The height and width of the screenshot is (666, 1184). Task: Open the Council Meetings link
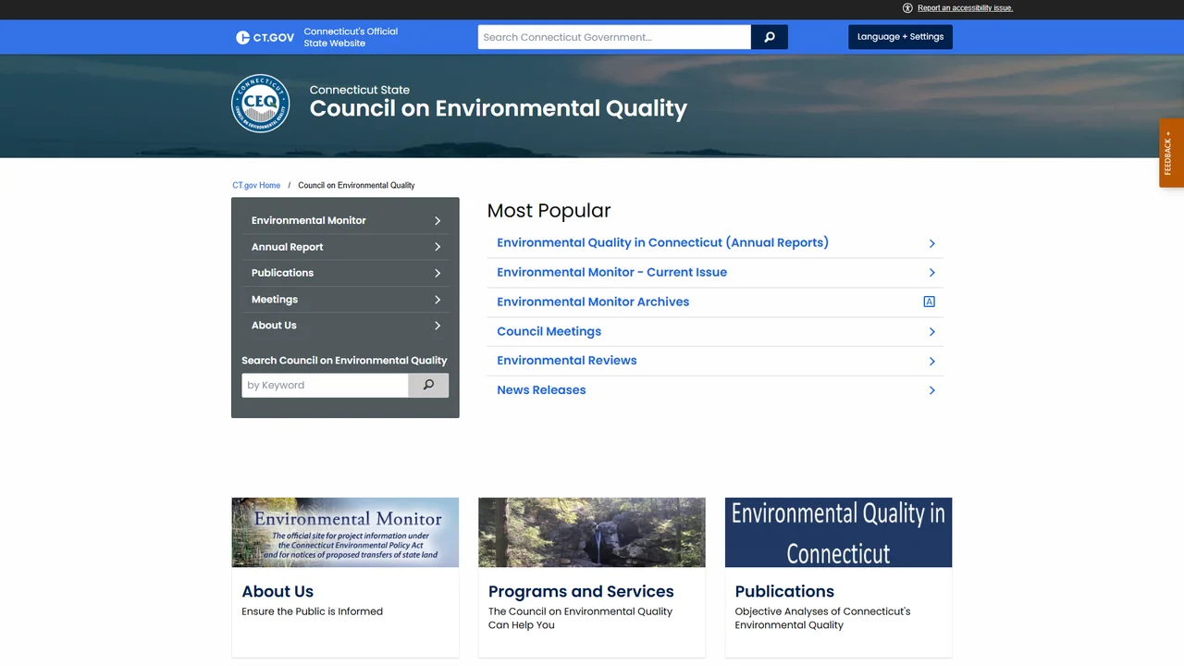(549, 331)
